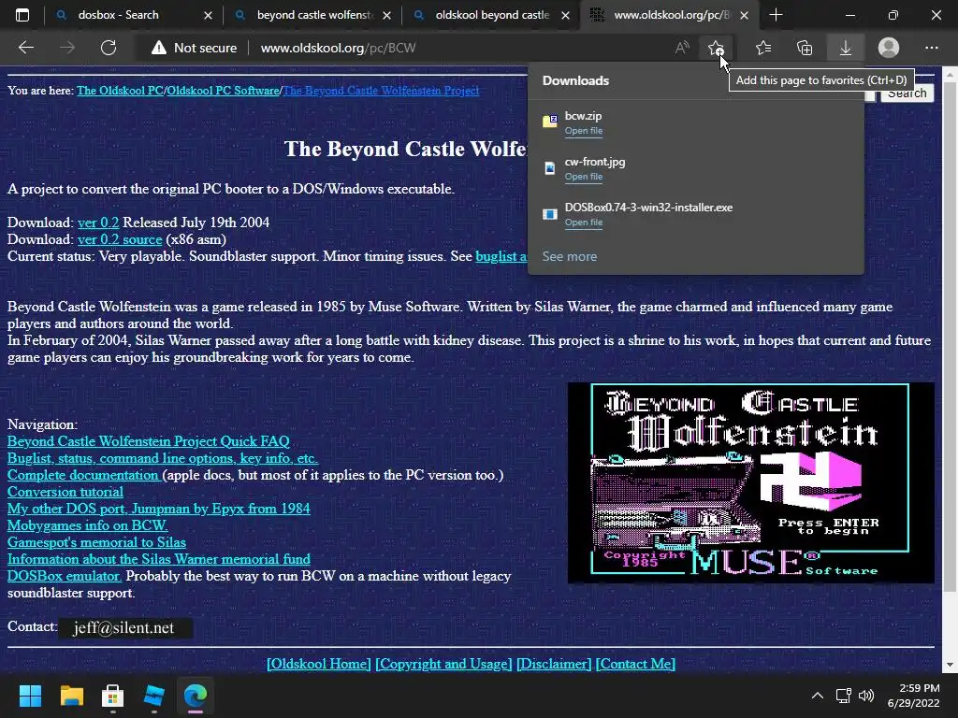Click Microsoft Edge taskbar icon
Viewport: 958px width, 718px height.
(196, 696)
